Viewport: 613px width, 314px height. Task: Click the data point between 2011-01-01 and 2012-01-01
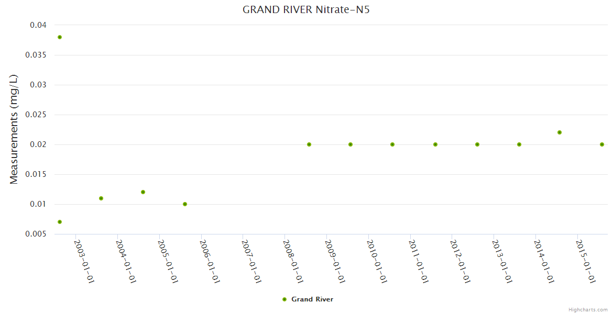click(435, 144)
